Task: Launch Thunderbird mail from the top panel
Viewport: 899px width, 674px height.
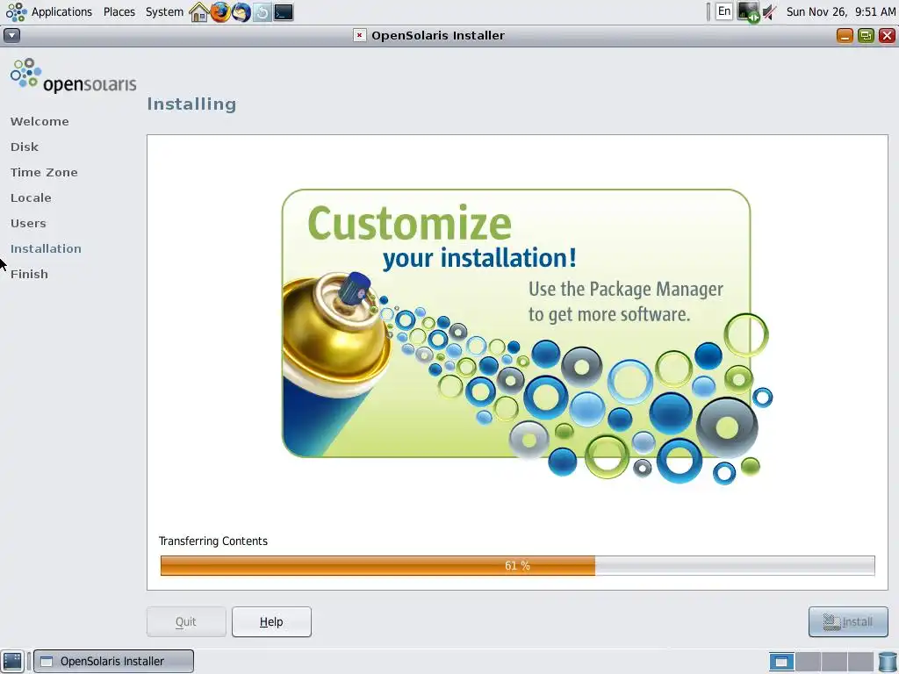Action: [241, 12]
